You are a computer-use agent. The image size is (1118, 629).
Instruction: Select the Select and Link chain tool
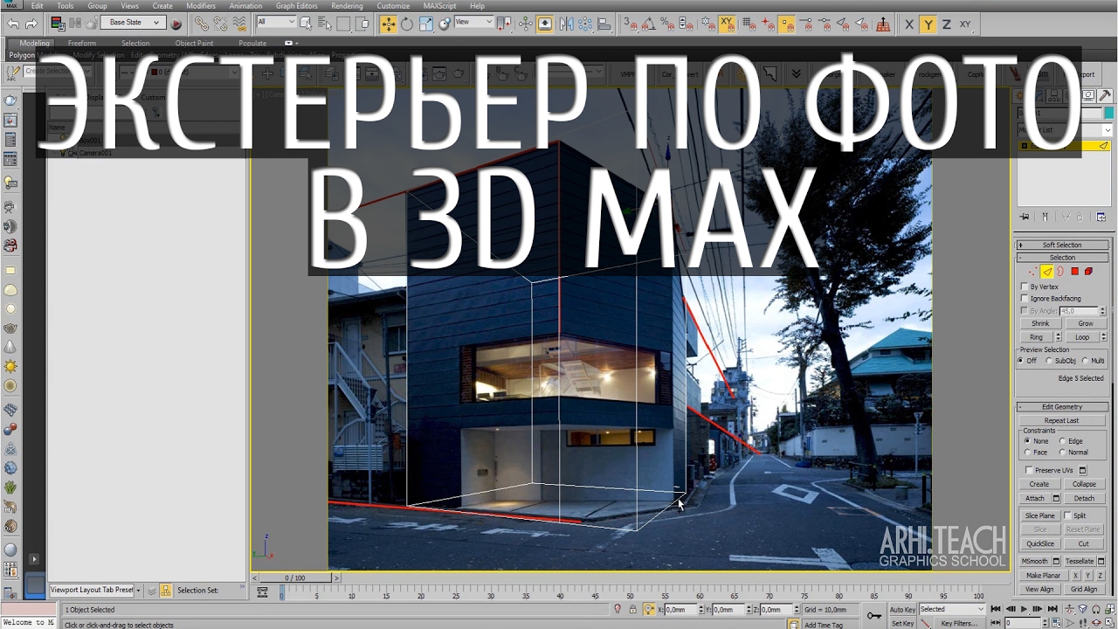coord(202,24)
